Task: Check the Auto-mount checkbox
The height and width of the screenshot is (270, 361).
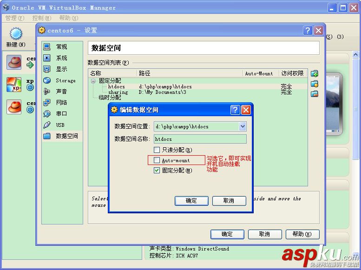Action: (157, 160)
